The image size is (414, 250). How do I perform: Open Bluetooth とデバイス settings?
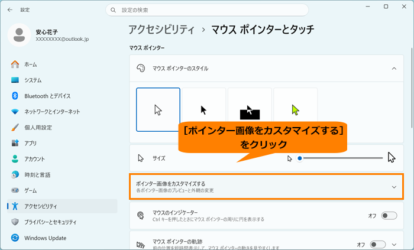(62, 96)
